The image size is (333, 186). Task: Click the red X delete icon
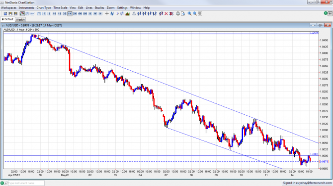click(x=166, y=13)
